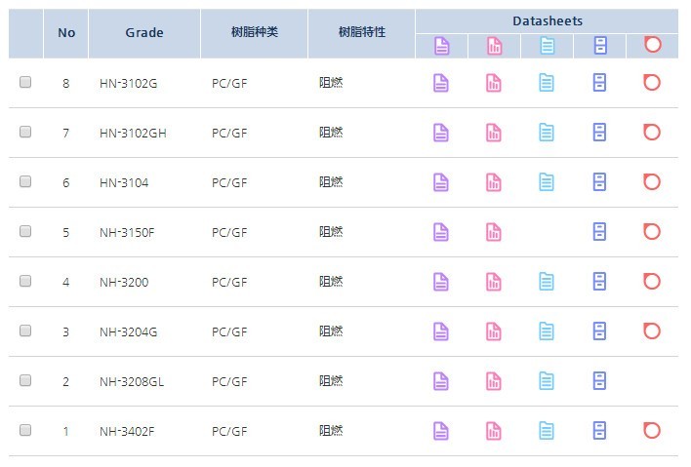This screenshot has height=467, width=691.
Task: Open pink chart datasheet for HN-3102G
Action: point(494,83)
